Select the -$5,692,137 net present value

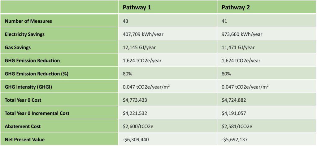point(235,139)
